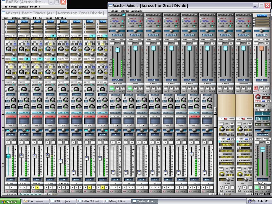Click left Mute M button on Vocals submix
This screenshot has height=204, width=272.
point(130,43)
